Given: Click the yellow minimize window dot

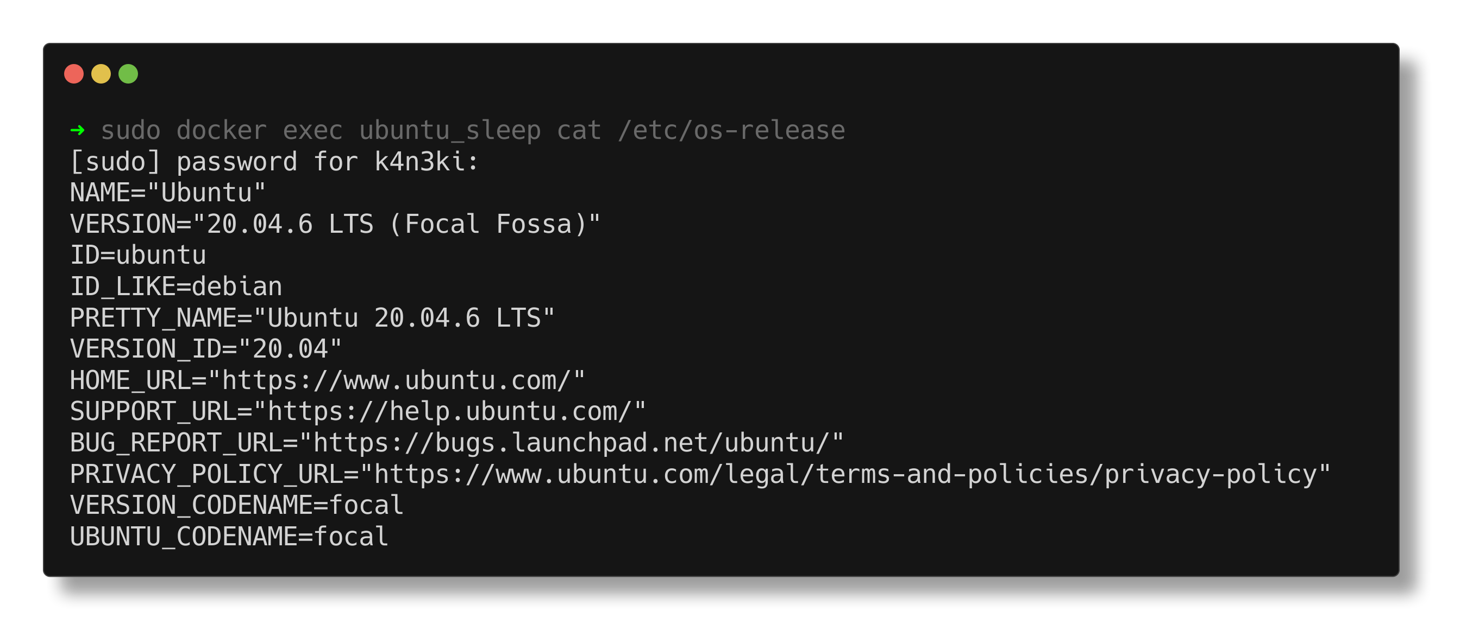Looking at the screenshot, I should pyautogui.click(x=101, y=74).
